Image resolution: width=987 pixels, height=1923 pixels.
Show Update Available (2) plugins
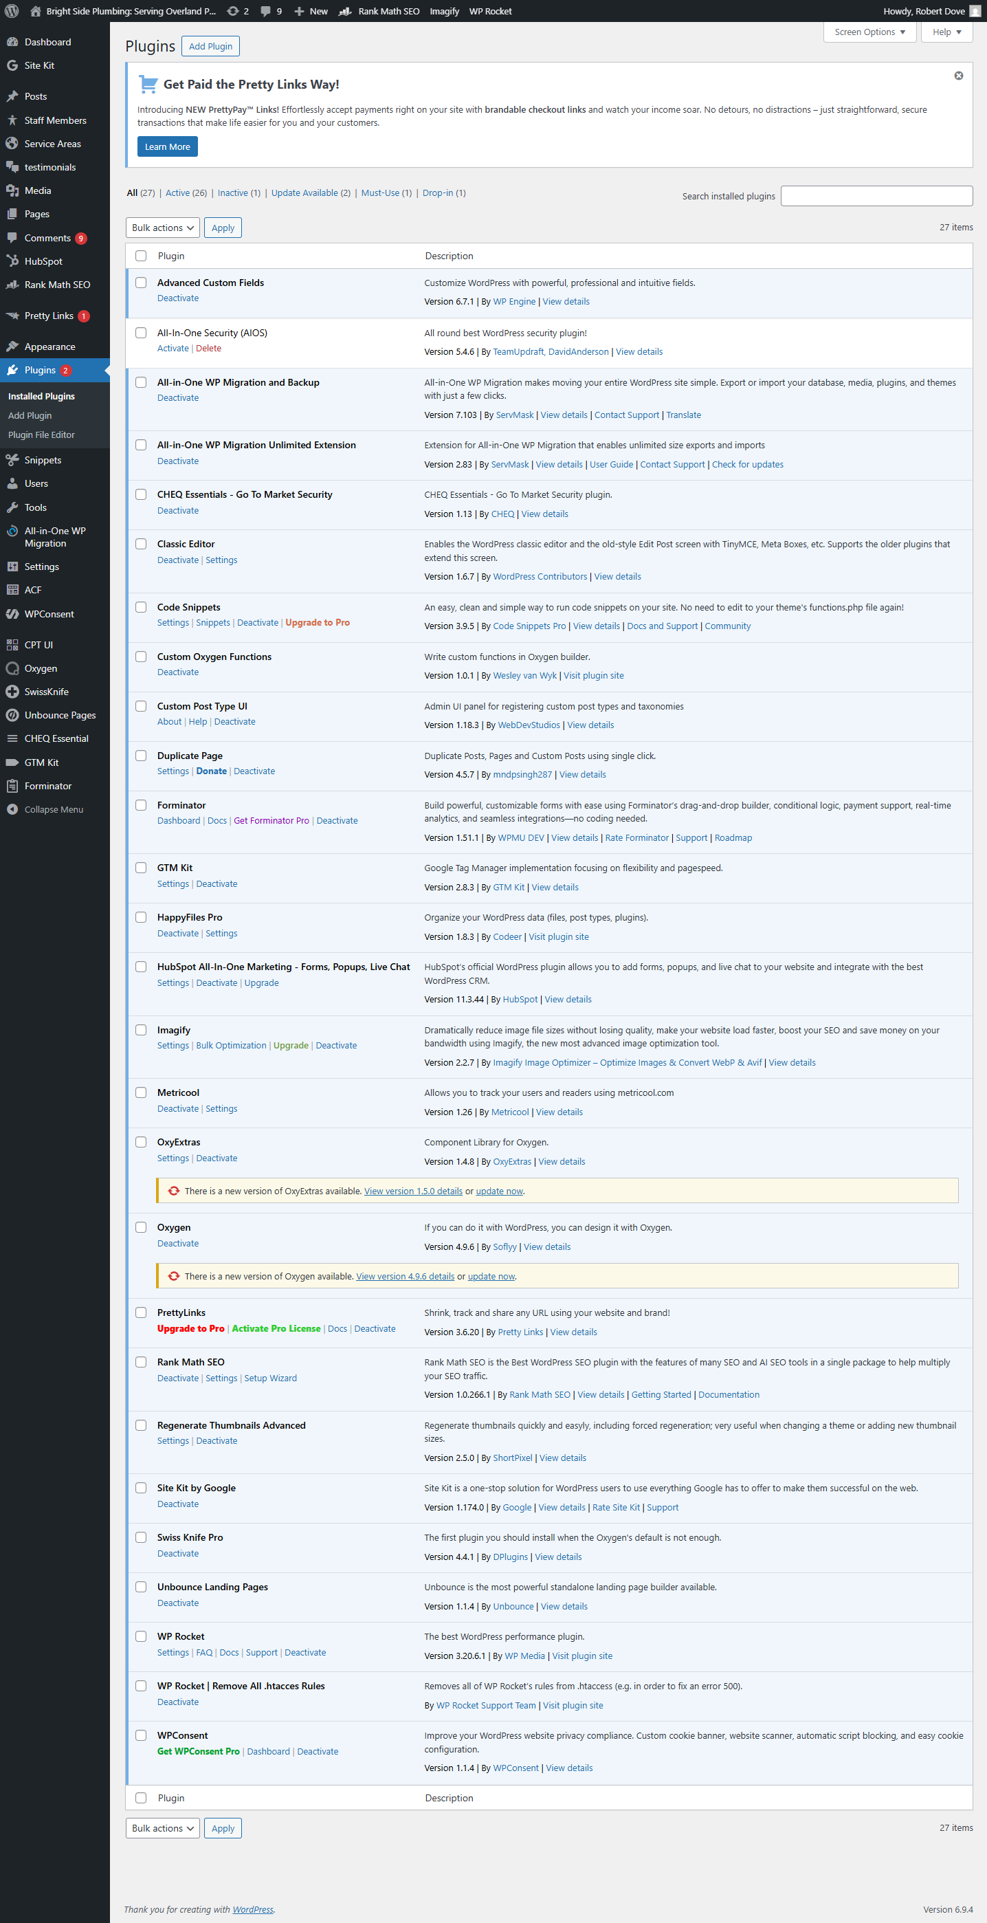point(311,193)
